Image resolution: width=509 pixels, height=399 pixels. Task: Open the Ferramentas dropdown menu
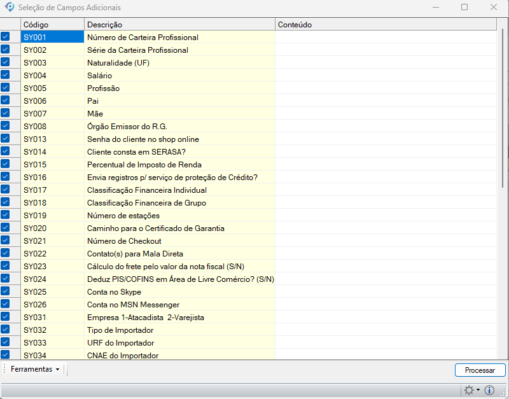pos(35,370)
